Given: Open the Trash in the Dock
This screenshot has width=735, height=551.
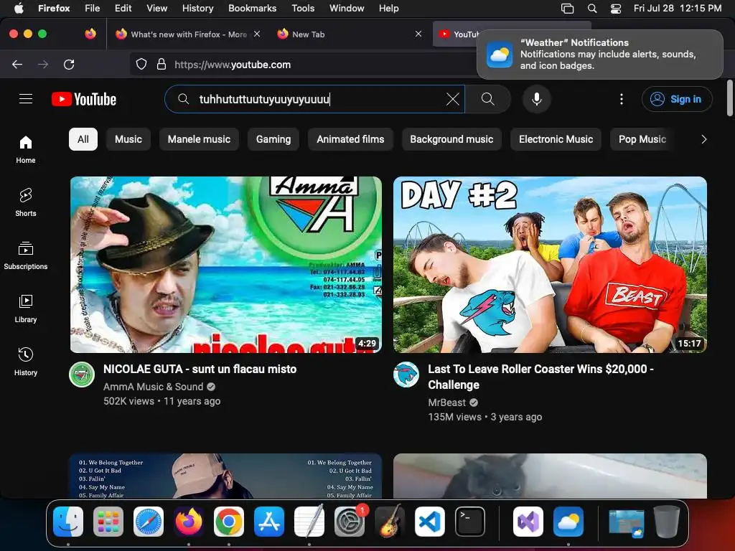Looking at the screenshot, I should tap(667, 522).
